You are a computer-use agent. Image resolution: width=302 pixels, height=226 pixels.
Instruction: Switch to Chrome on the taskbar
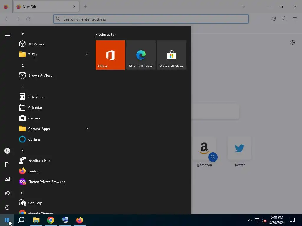click(x=50, y=220)
